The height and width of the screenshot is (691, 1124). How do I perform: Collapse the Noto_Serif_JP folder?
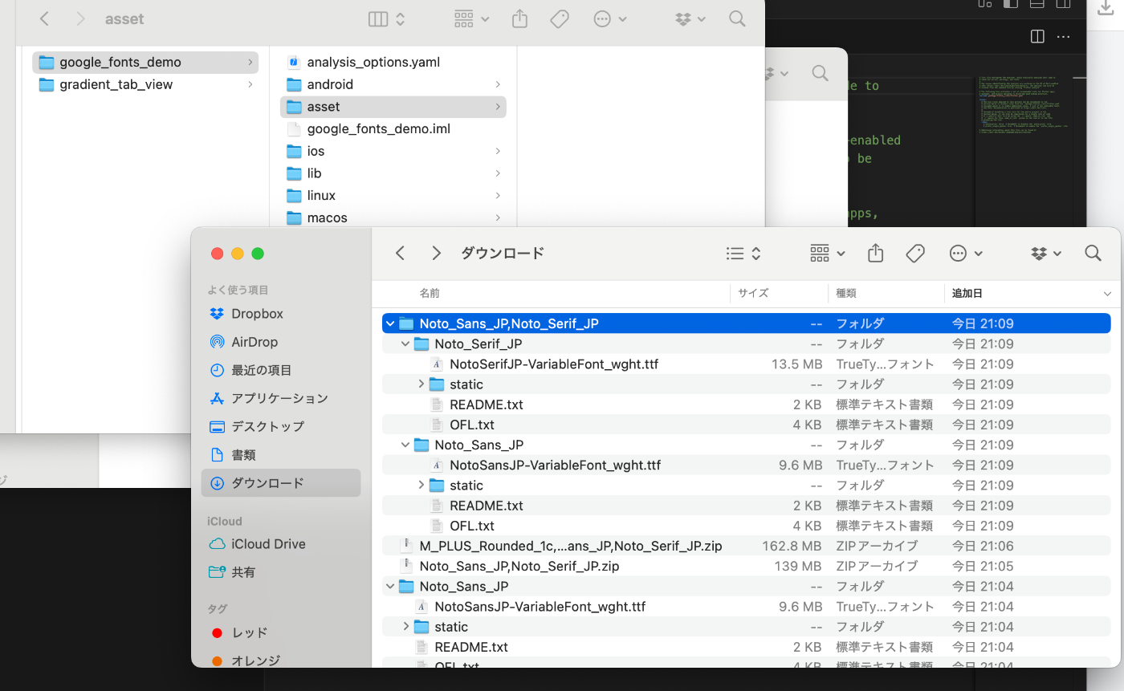point(405,344)
